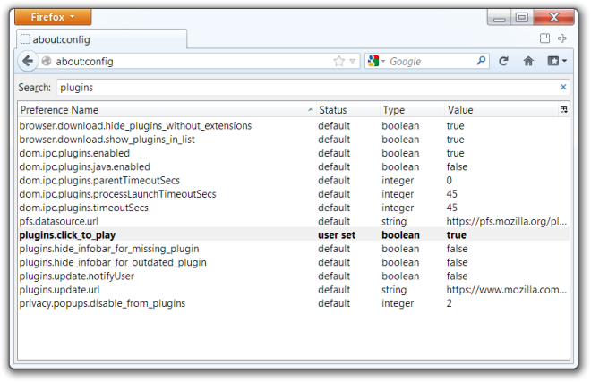Select dom.ipc.plugins.parentTimeoutSecs preference
Screen dimensions: 591x382
point(293,181)
